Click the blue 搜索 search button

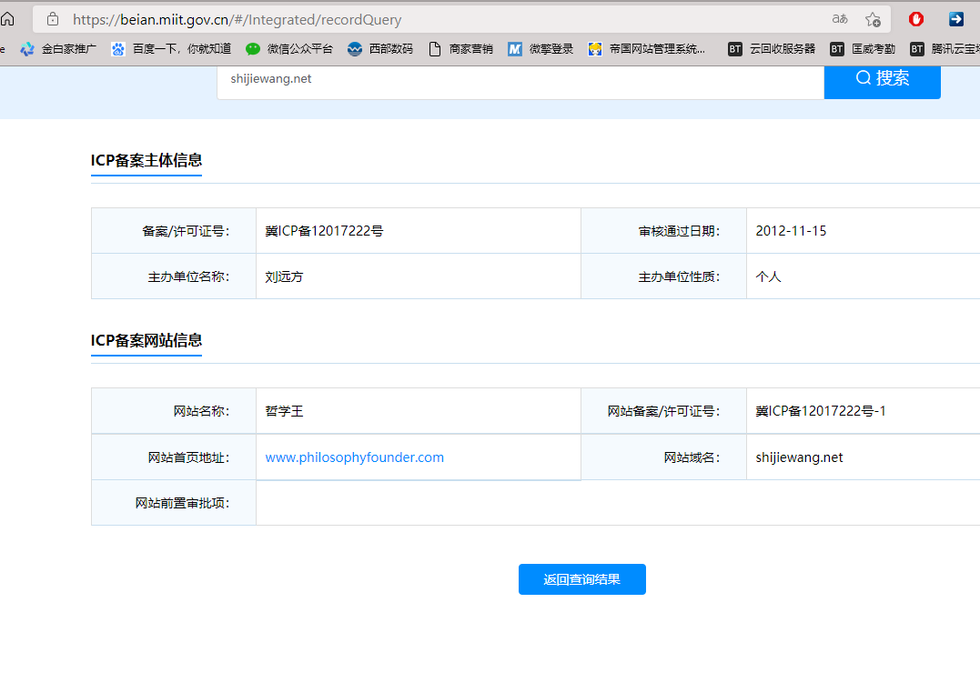pos(882,79)
